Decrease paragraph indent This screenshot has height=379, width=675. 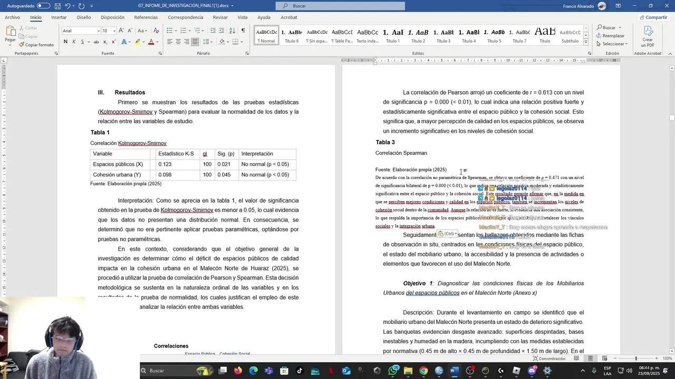pos(213,31)
